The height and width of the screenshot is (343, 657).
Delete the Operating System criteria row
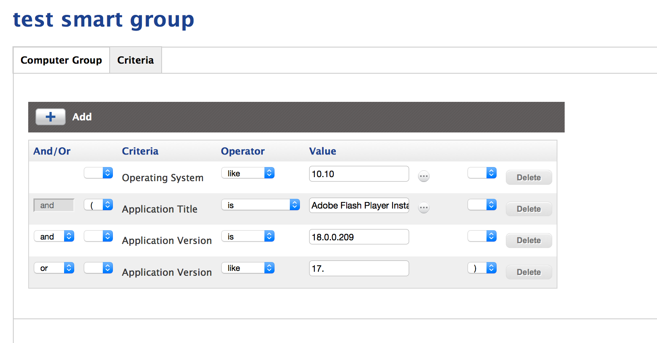coord(529,178)
